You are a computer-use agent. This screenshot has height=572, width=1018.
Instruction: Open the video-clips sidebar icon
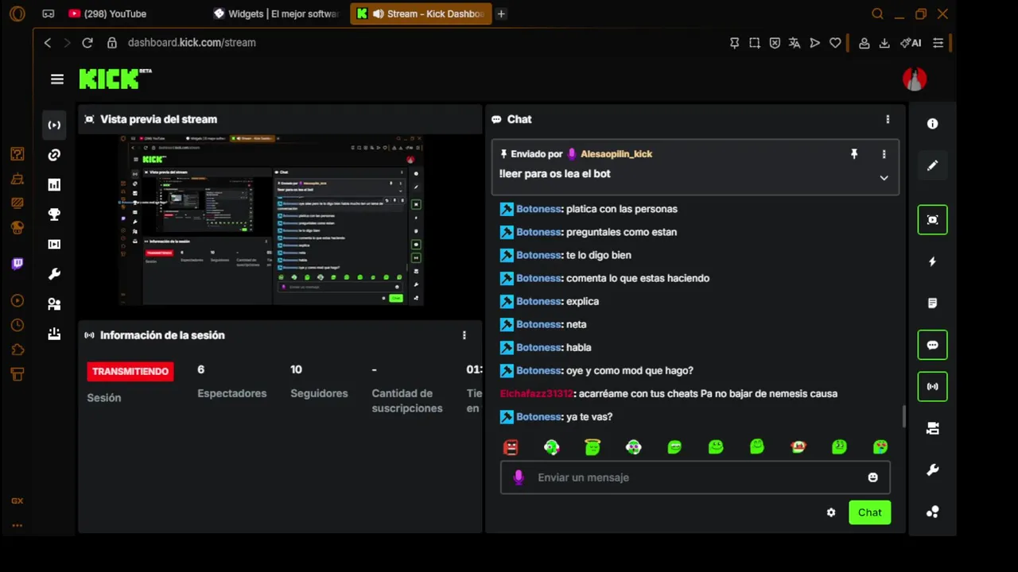click(54, 244)
